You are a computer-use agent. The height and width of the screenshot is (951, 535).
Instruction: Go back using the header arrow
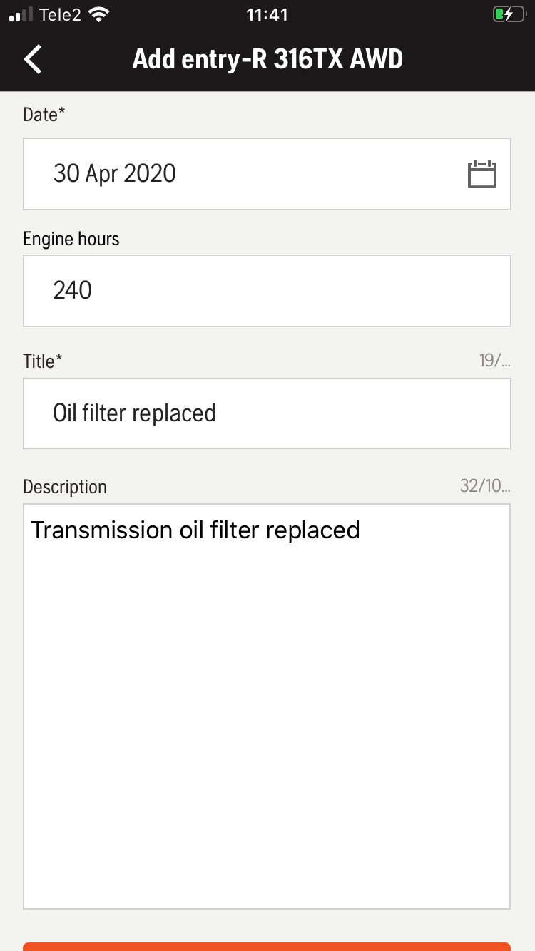tap(33, 59)
